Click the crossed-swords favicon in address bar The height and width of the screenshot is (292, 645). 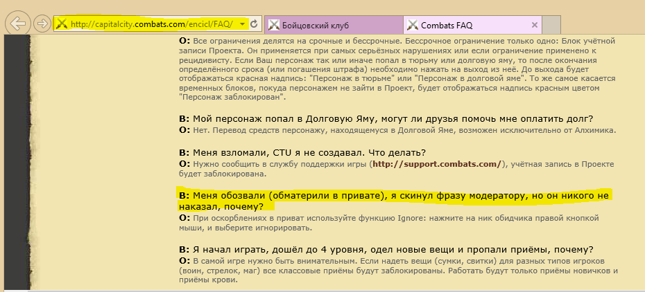click(62, 24)
